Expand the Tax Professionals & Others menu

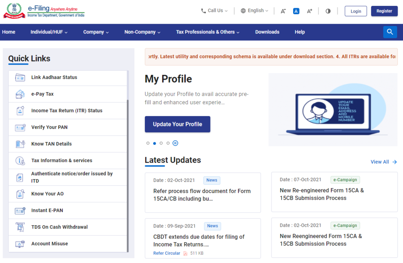(x=207, y=32)
